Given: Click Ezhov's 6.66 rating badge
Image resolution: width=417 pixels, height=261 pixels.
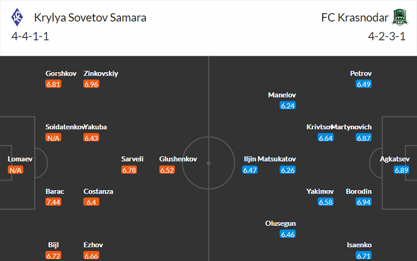Looking at the screenshot, I should (91, 256).
